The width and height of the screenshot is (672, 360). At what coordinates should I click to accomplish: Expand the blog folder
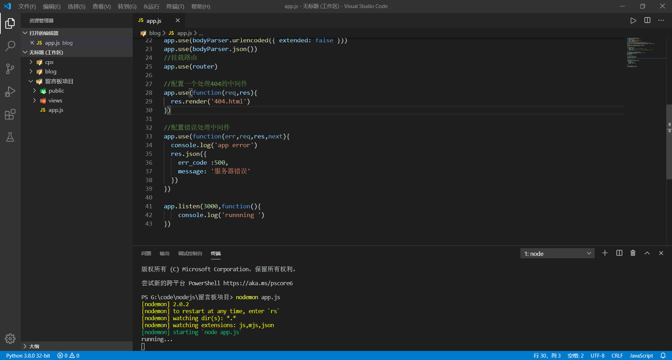tap(31, 71)
